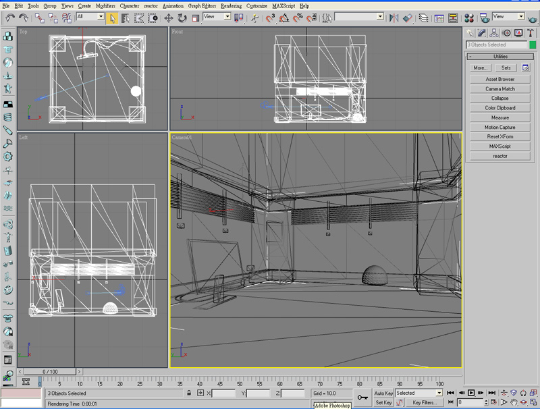The width and height of the screenshot is (540, 409).
Task: Click the time slider right arrow
Action: point(79,372)
